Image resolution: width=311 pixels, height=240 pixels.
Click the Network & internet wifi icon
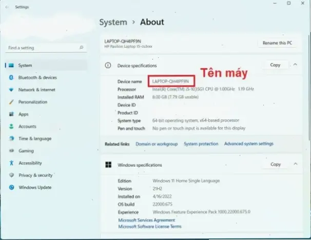tap(11, 90)
